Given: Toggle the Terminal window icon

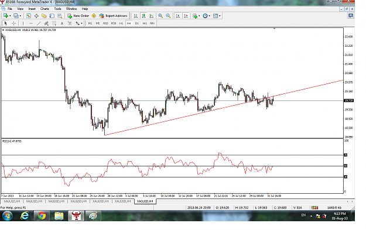Looking at the screenshot, I should [x=52, y=16].
